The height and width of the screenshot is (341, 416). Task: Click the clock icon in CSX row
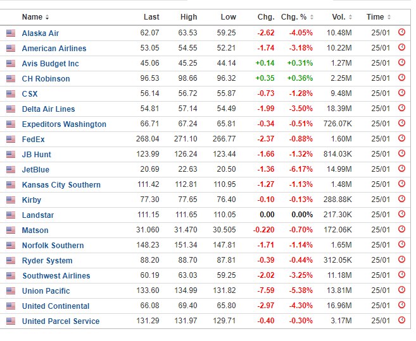click(x=401, y=93)
